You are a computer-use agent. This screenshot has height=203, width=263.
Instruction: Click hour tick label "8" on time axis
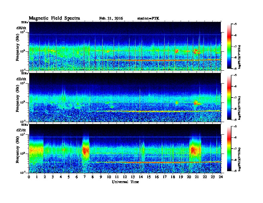93,177
